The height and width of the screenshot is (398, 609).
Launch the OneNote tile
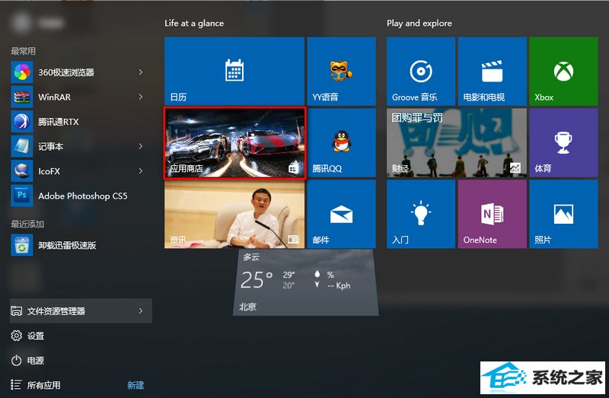pyautogui.click(x=492, y=214)
